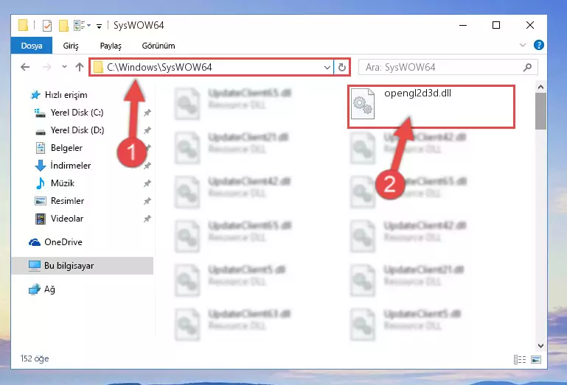
Task: Switch to details view in status bar
Action: click(520, 359)
